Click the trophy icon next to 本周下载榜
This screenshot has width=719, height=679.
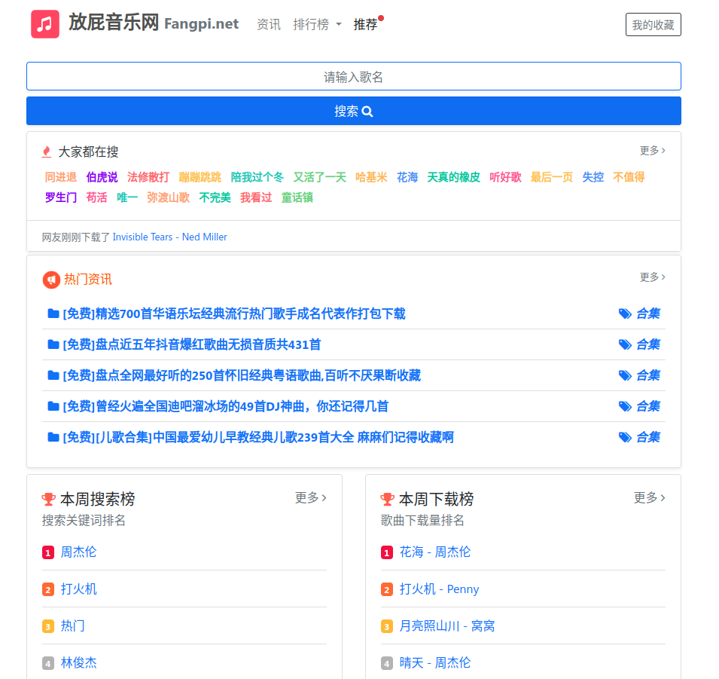pos(388,499)
